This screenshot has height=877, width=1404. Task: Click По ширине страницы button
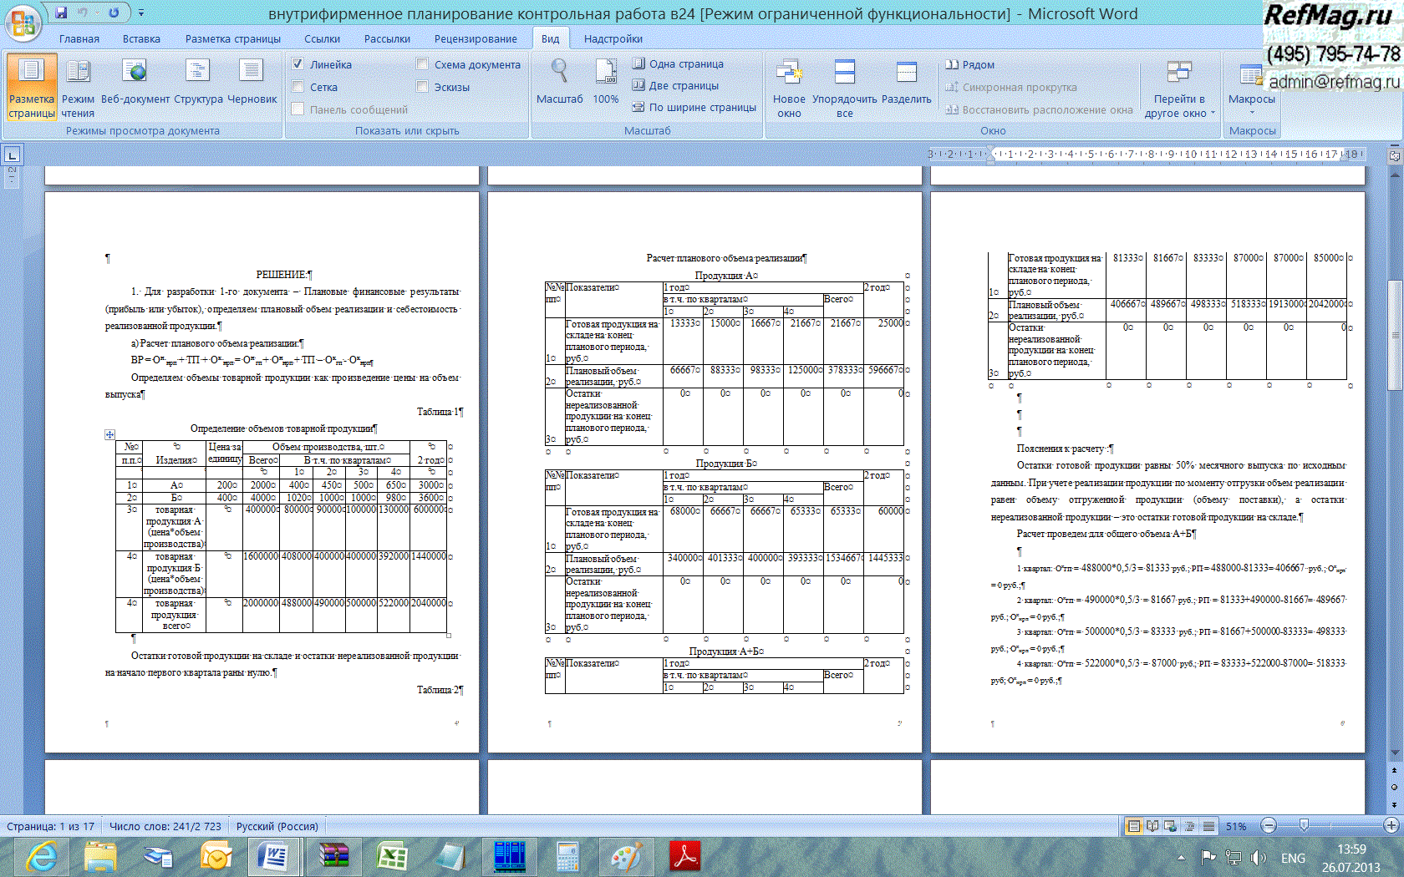coord(694,107)
